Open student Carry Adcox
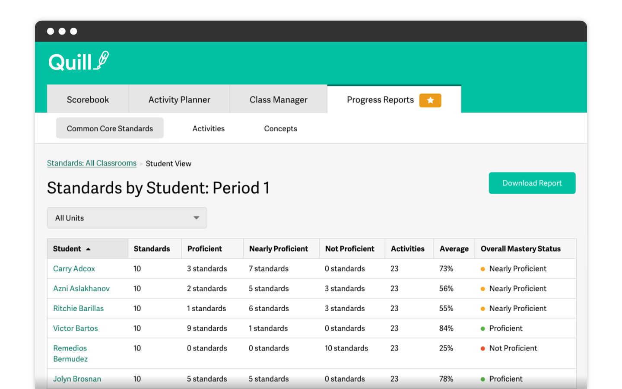The width and height of the screenshot is (622, 389). [x=74, y=268]
